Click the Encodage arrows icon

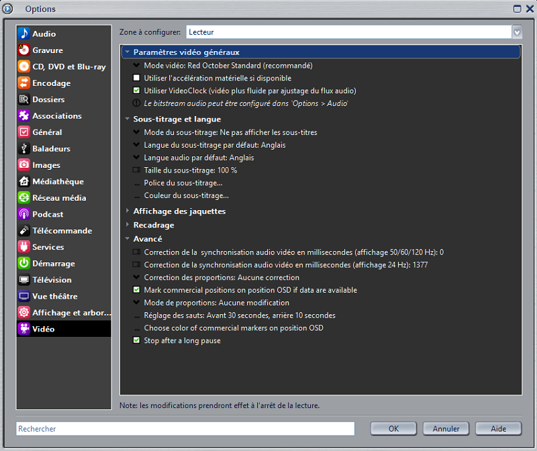24,83
